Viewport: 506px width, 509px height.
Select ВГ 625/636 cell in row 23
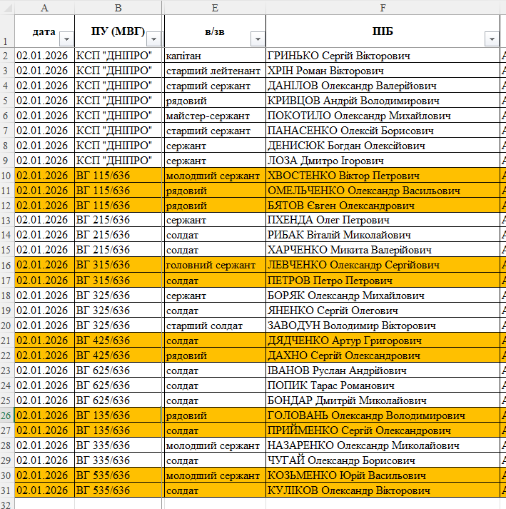pyautogui.click(x=118, y=370)
